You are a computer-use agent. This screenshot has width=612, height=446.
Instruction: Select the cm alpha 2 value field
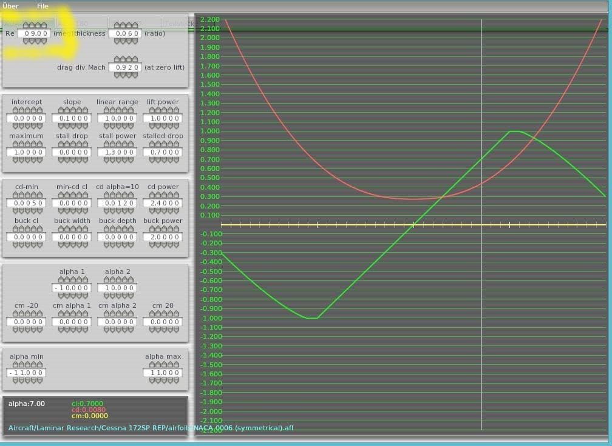pyautogui.click(x=118, y=322)
